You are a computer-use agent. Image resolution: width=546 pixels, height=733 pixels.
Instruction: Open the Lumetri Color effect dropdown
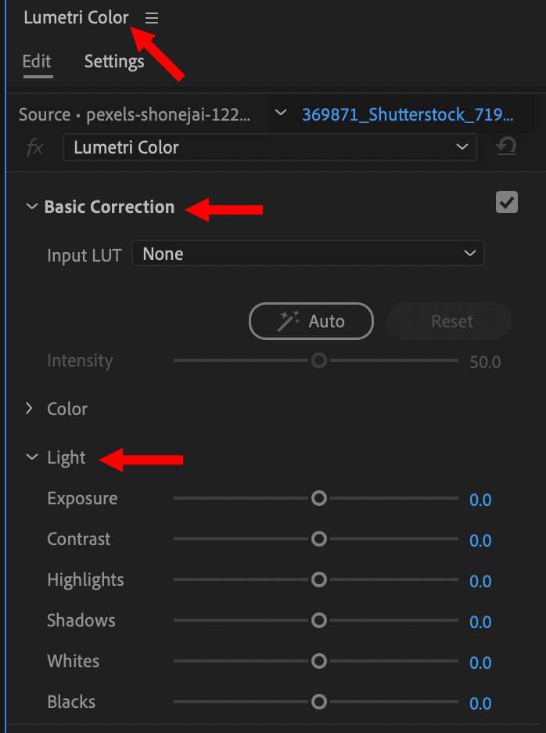coord(269,147)
